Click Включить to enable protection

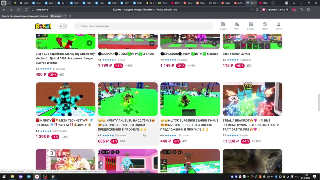(x=56, y=16)
